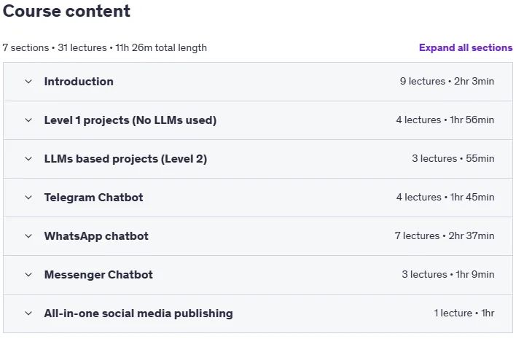The image size is (516, 339).
Task: Open Level 1 projects (No LLMs used) title
Action: point(130,120)
